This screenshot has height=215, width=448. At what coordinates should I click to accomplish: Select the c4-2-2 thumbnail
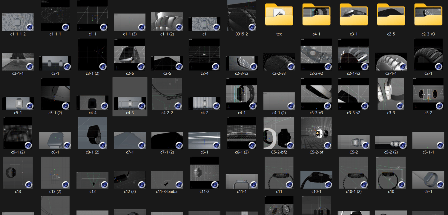coord(167,94)
